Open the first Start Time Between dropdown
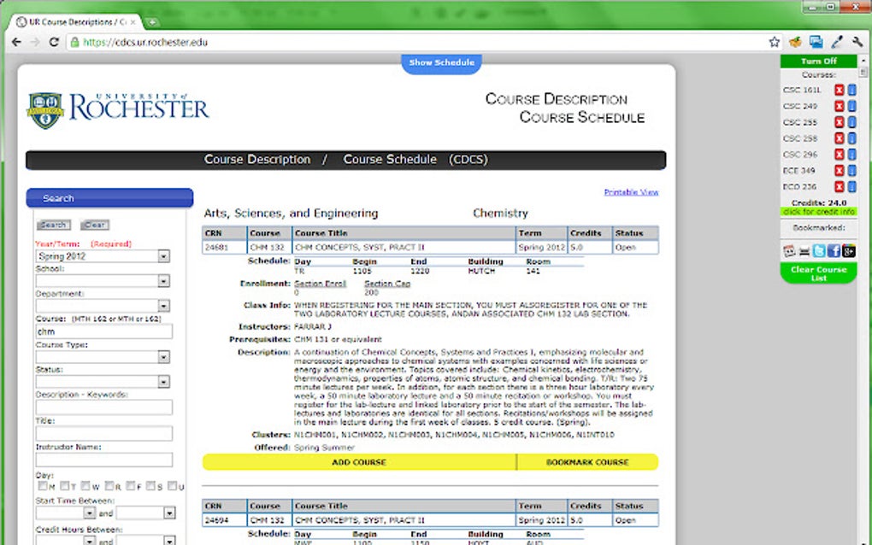This screenshot has width=872, height=545. [x=66, y=513]
